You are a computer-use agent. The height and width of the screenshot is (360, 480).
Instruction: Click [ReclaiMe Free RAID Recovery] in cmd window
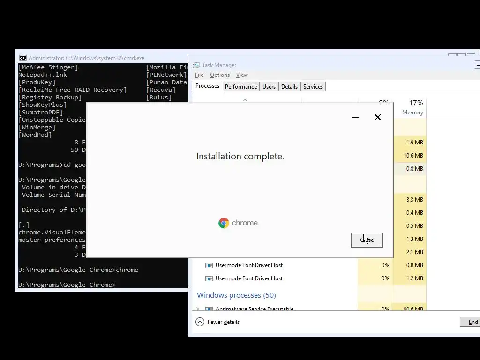tap(73, 90)
